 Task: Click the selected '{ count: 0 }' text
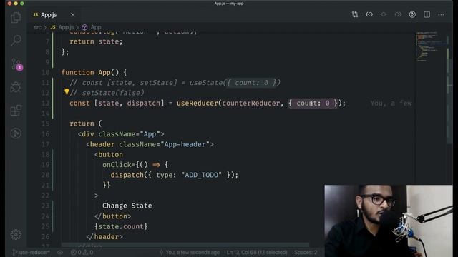click(x=313, y=103)
